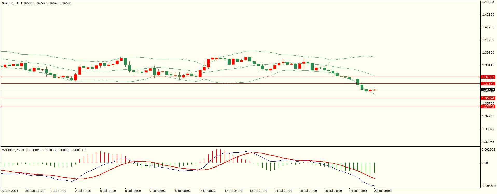Click the 29 Jun 2021 date label
The width and height of the screenshot is (497, 194).
[10, 191]
